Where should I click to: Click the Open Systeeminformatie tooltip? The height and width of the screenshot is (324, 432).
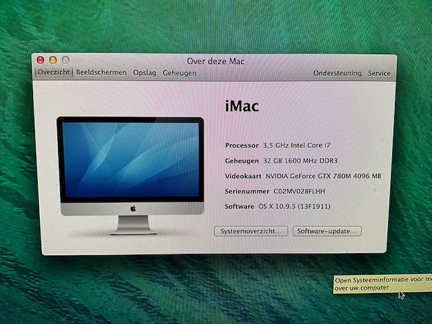coord(383,284)
